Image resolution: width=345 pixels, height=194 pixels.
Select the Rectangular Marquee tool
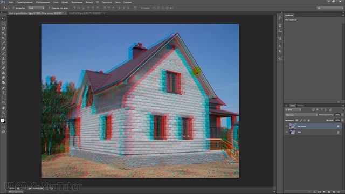click(x=3, y=24)
